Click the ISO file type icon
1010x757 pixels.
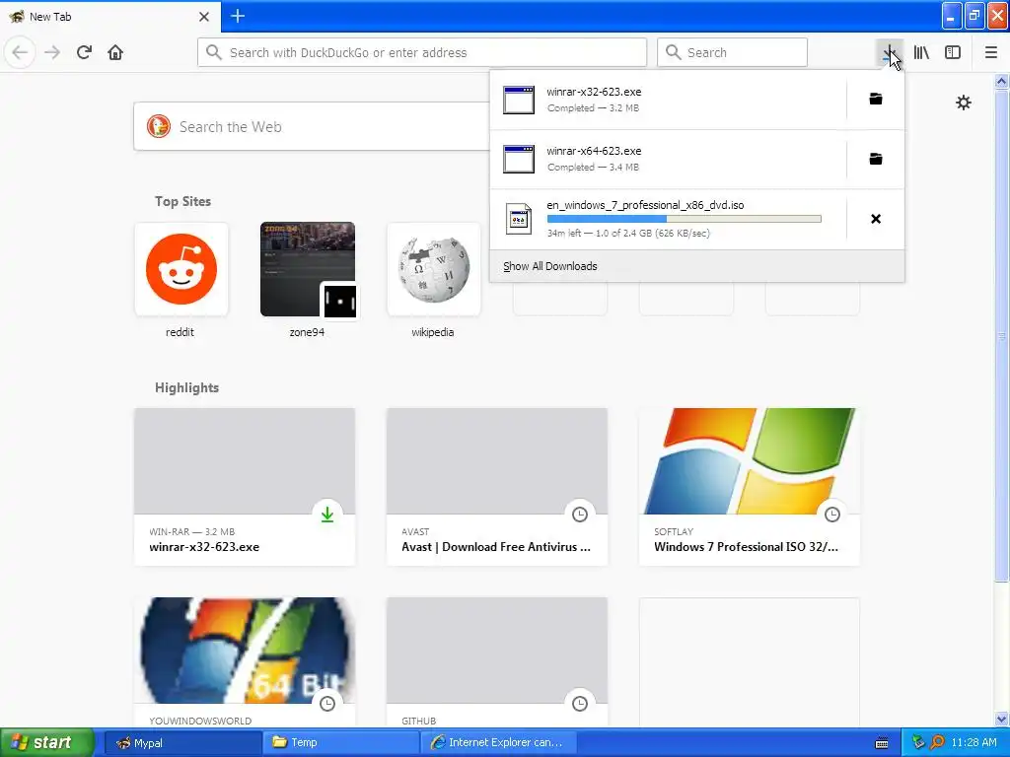point(519,219)
